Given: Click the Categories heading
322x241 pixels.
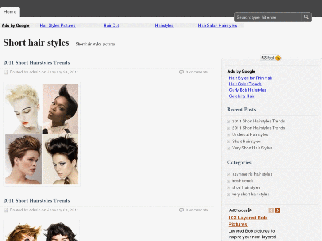Looking at the screenshot, I should coord(239,162).
